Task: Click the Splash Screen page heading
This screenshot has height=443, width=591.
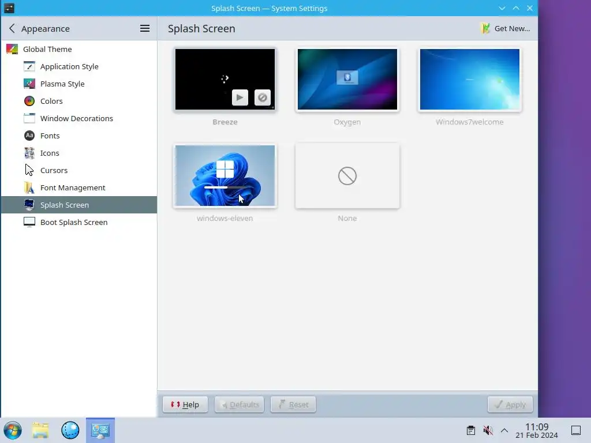Action: tap(201, 29)
